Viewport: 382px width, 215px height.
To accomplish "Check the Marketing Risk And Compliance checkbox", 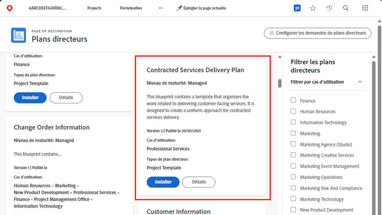I will (x=293, y=188).
